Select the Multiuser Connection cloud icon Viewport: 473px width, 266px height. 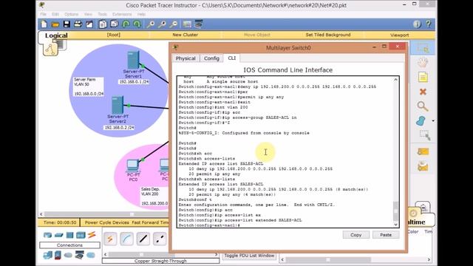pyautogui.click(x=91, y=255)
